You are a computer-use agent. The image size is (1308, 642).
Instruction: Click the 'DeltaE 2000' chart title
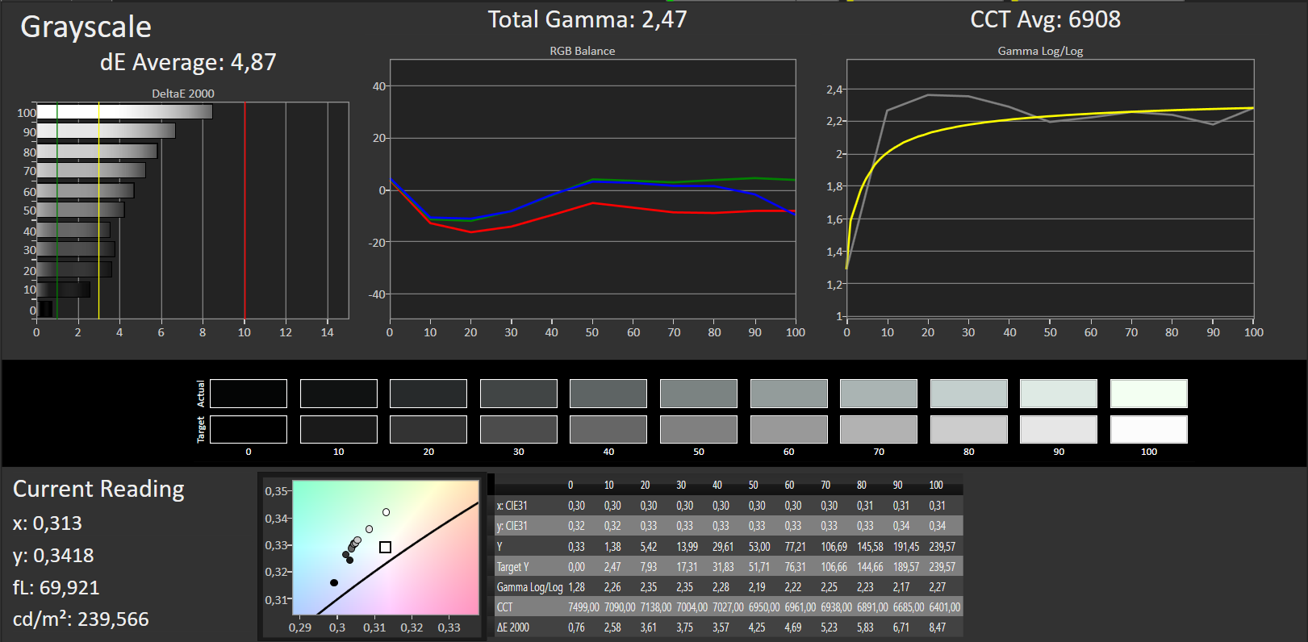click(183, 94)
